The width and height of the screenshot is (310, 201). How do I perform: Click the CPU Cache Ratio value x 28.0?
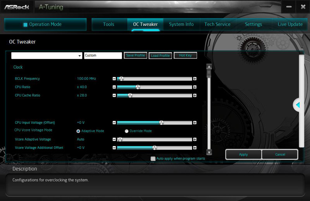pos(82,95)
